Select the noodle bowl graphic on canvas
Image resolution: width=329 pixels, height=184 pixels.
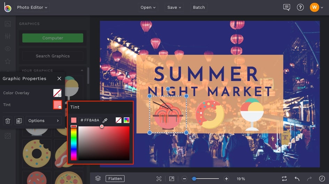coord(168,114)
